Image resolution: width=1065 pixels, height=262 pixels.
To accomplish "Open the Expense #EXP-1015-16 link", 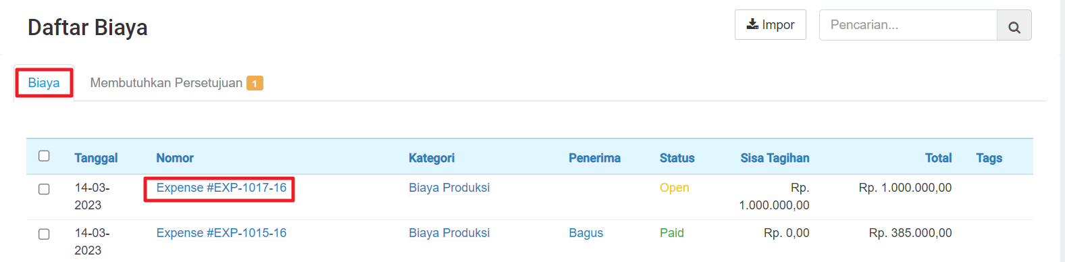I will 222,233.
